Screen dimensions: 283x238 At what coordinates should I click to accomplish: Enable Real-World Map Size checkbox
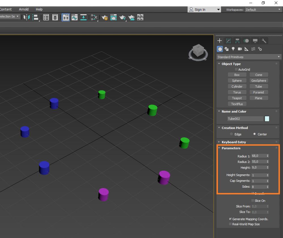[230, 224]
